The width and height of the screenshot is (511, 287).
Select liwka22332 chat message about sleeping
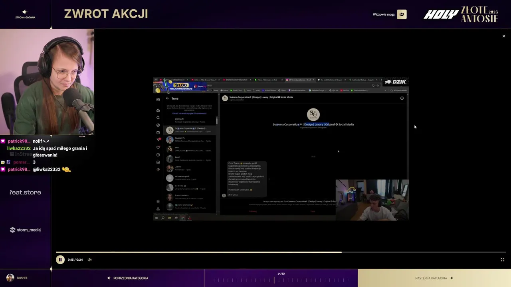pyautogui.click(x=60, y=152)
